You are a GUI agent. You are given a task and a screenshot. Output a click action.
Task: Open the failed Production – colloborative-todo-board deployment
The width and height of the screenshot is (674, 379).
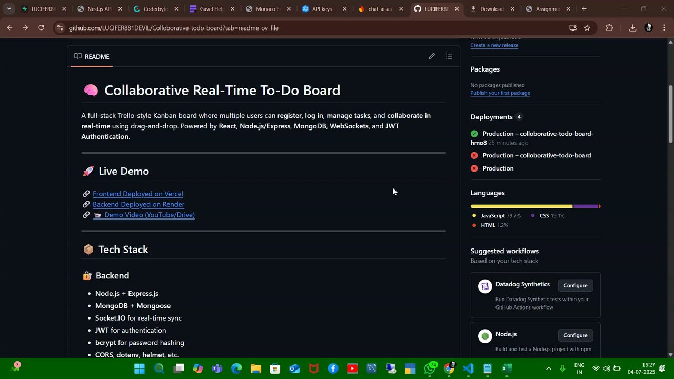[537, 155]
